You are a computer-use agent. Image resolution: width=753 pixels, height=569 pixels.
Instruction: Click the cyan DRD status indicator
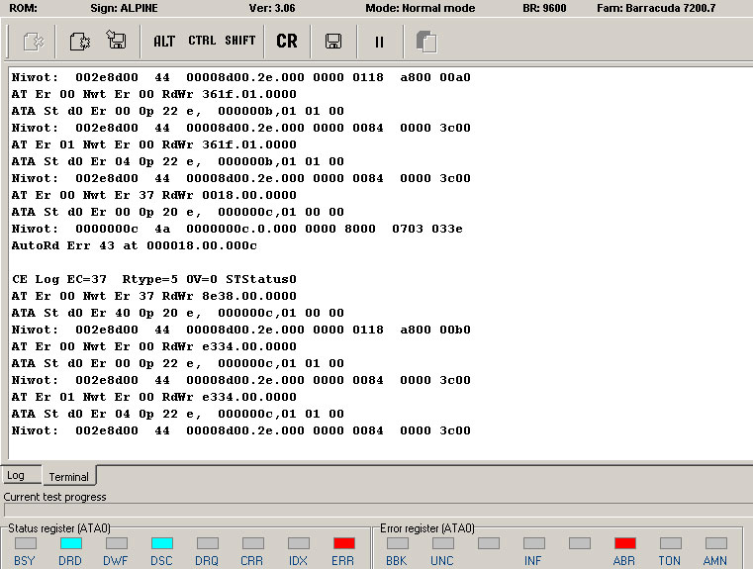(x=71, y=543)
